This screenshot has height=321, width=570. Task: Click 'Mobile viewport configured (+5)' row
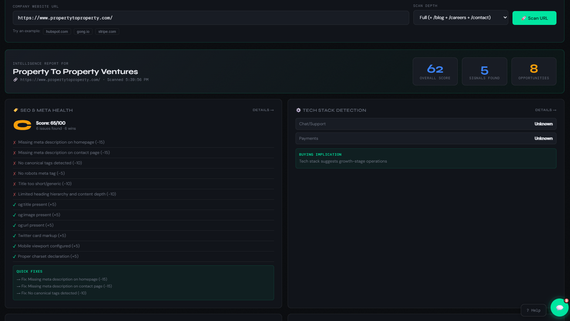pyautogui.click(x=143, y=246)
